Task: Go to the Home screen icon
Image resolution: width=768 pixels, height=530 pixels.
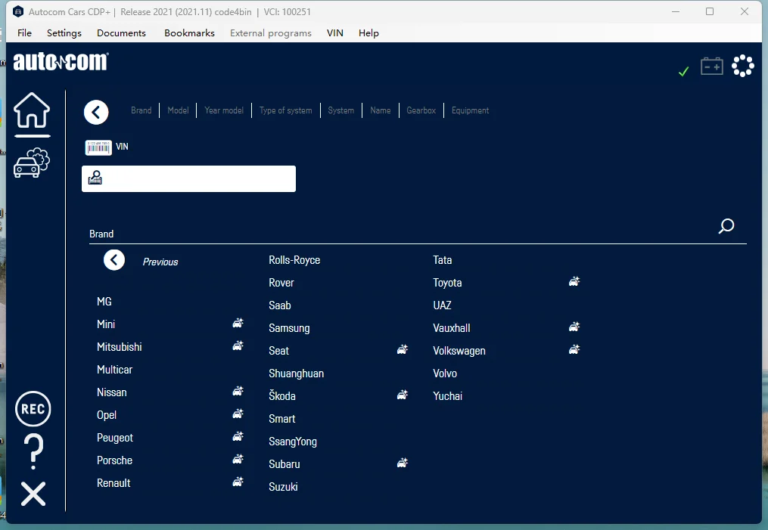Action: pos(32,110)
